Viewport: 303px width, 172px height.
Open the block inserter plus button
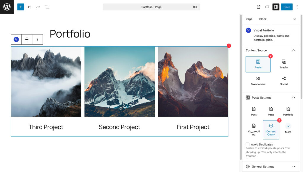coord(21,7)
